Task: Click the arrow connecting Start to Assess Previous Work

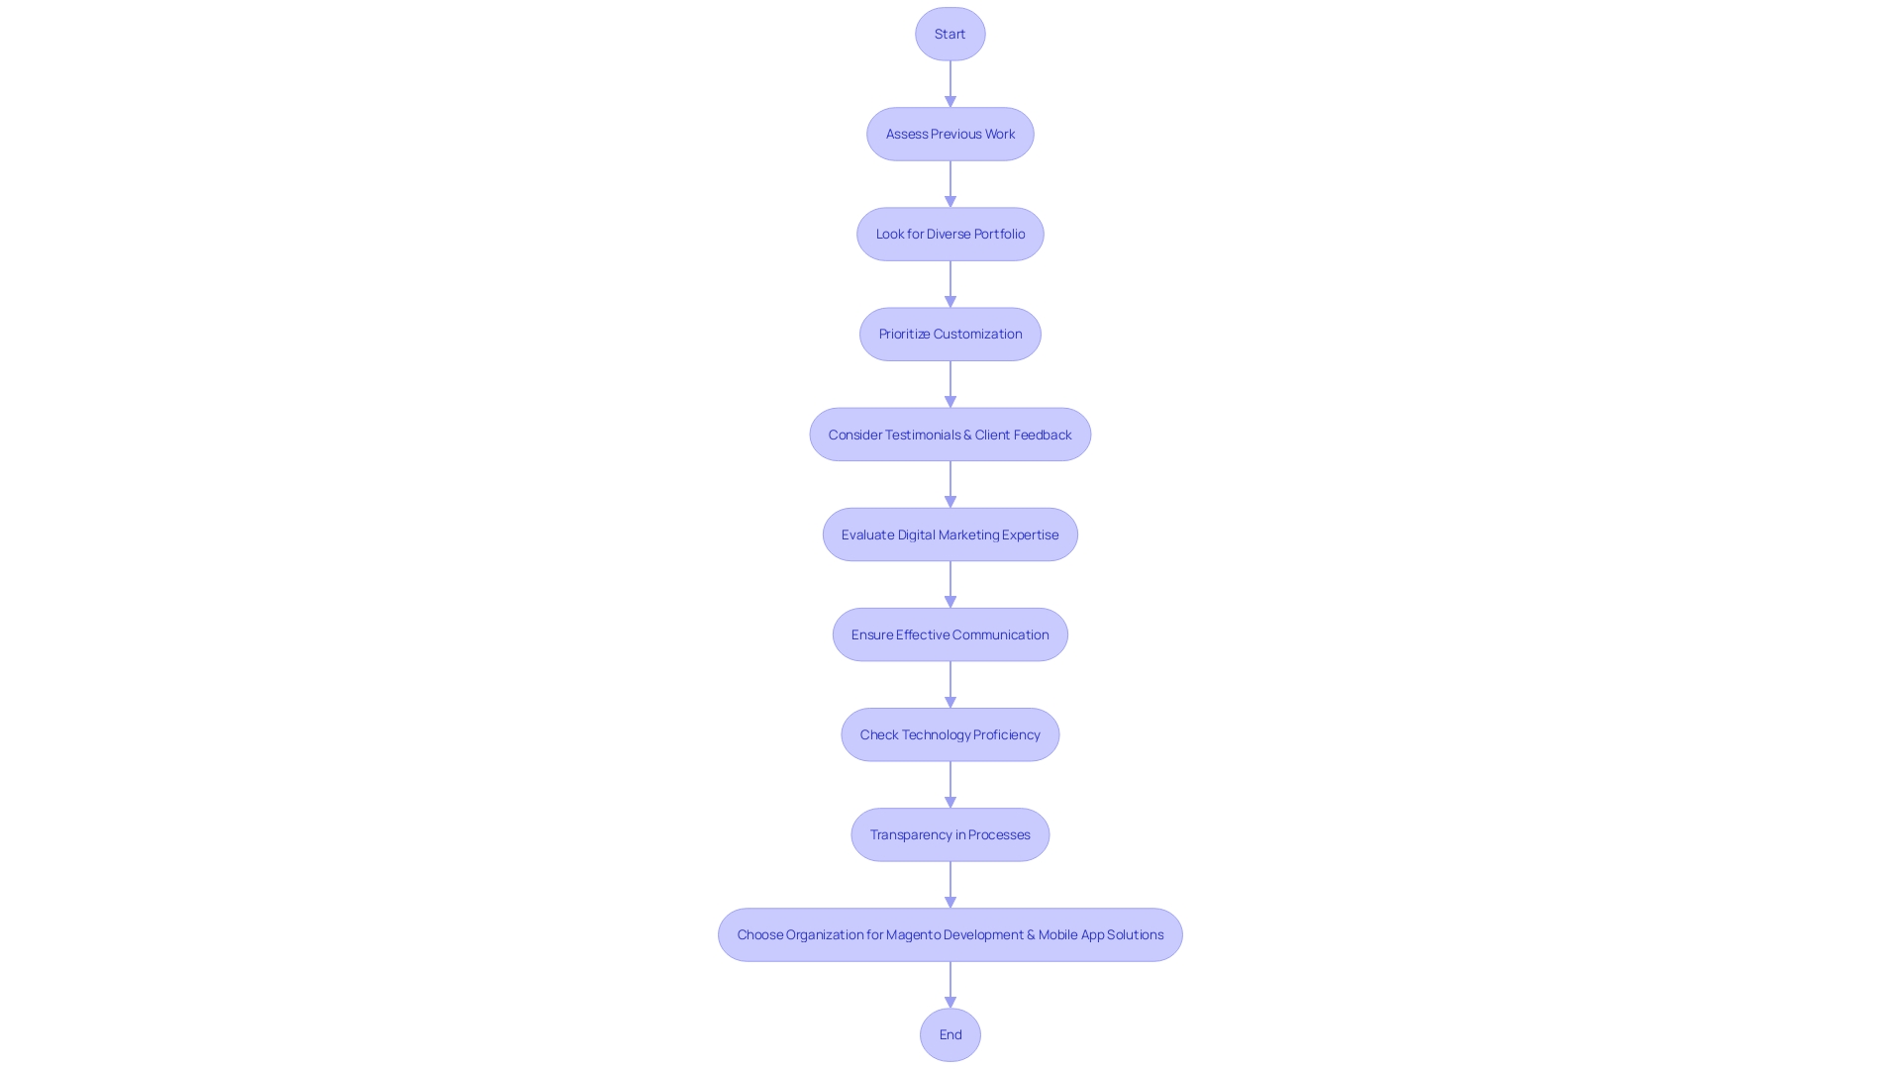Action: tap(950, 82)
